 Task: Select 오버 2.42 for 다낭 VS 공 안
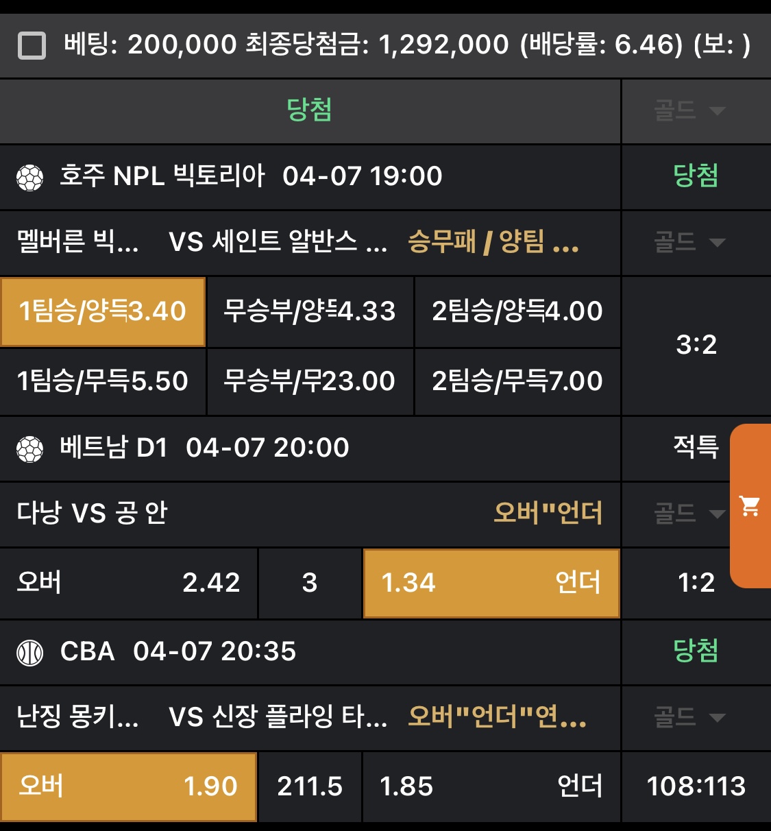click(x=129, y=583)
